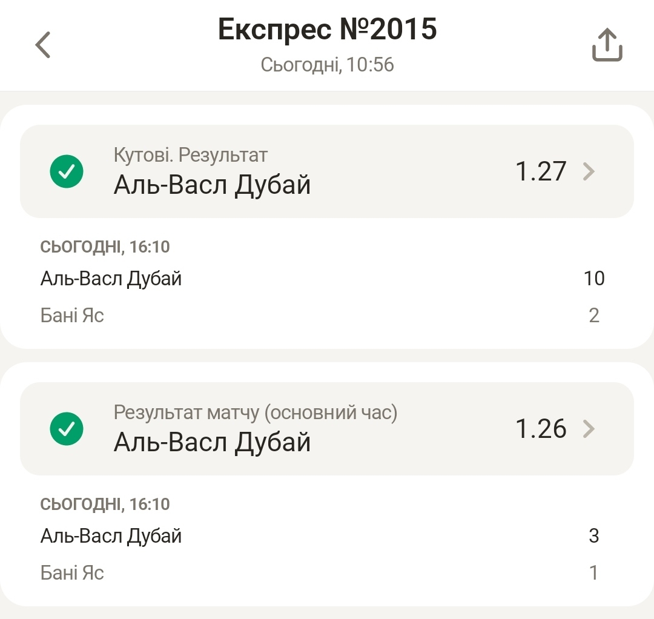Click the Сьогодні, 10:56 timestamp

(x=328, y=65)
